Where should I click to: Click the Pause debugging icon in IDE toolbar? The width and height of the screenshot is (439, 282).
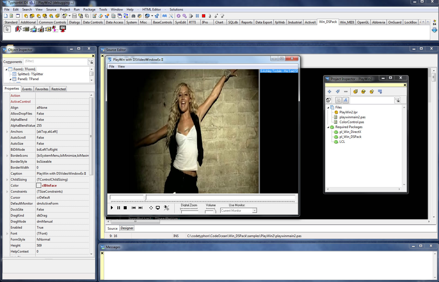tap(197, 16)
